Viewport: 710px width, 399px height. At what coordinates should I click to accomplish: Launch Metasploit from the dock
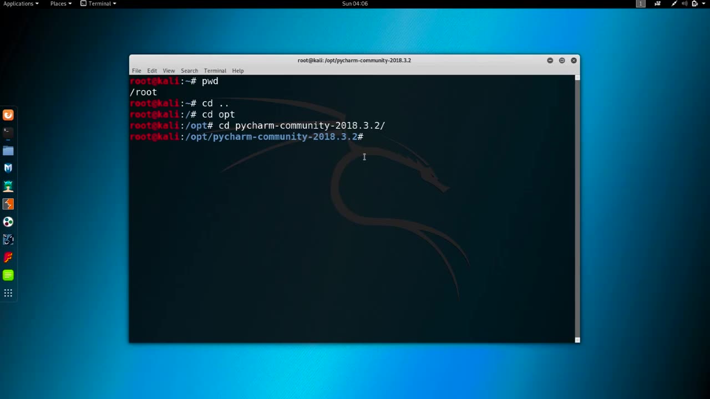click(x=8, y=168)
